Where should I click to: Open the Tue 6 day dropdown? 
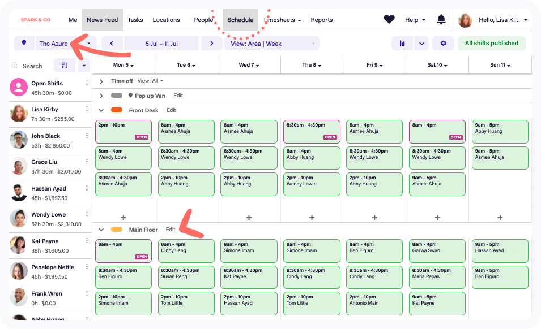[x=186, y=65]
